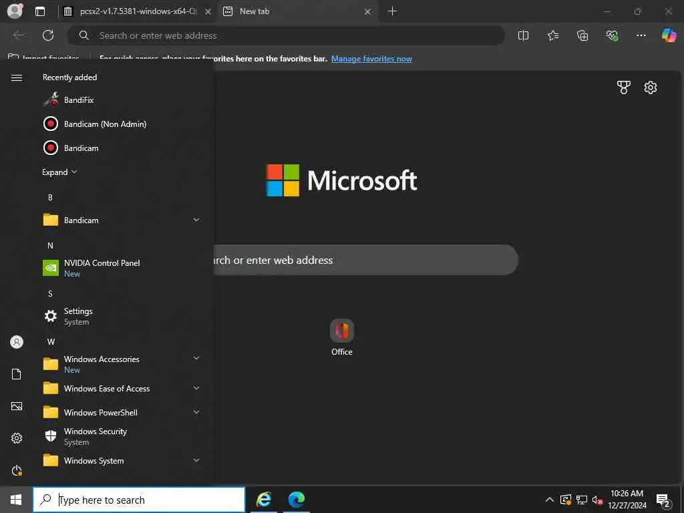Open Documents icon in Start sidebar
The height and width of the screenshot is (513, 684).
tap(17, 374)
